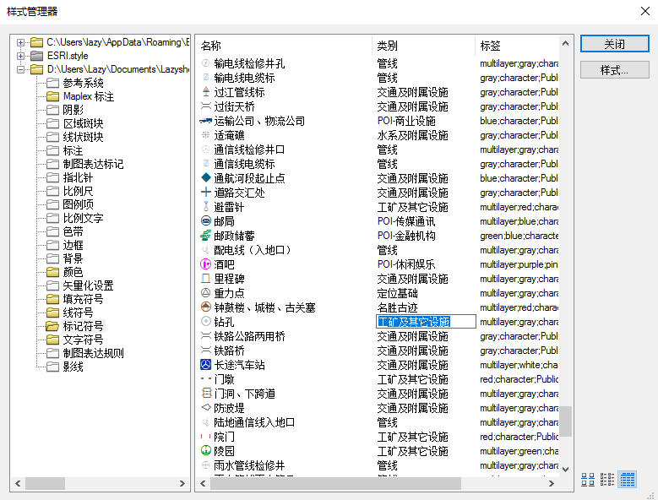
Task: Switch to large icons view
Action: (x=588, y=480)
